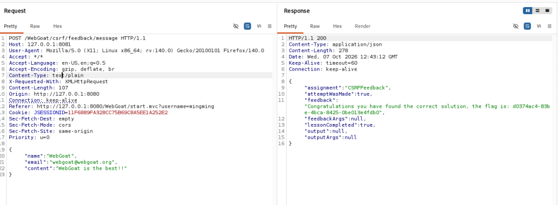Click the "lessonCompleted":true response line
The height and width of the screenshot is (205, 558).
click(340, 125)
